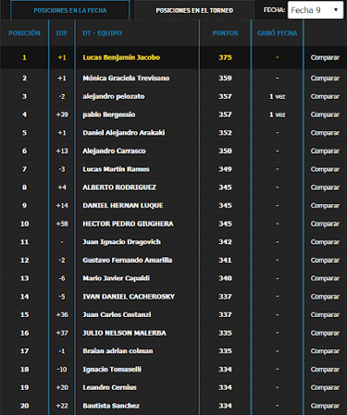The width and height of the screenshot is (347, 415).
Task: Click the 359 points value
Action: pyautogui.click(x=225, y=78)
